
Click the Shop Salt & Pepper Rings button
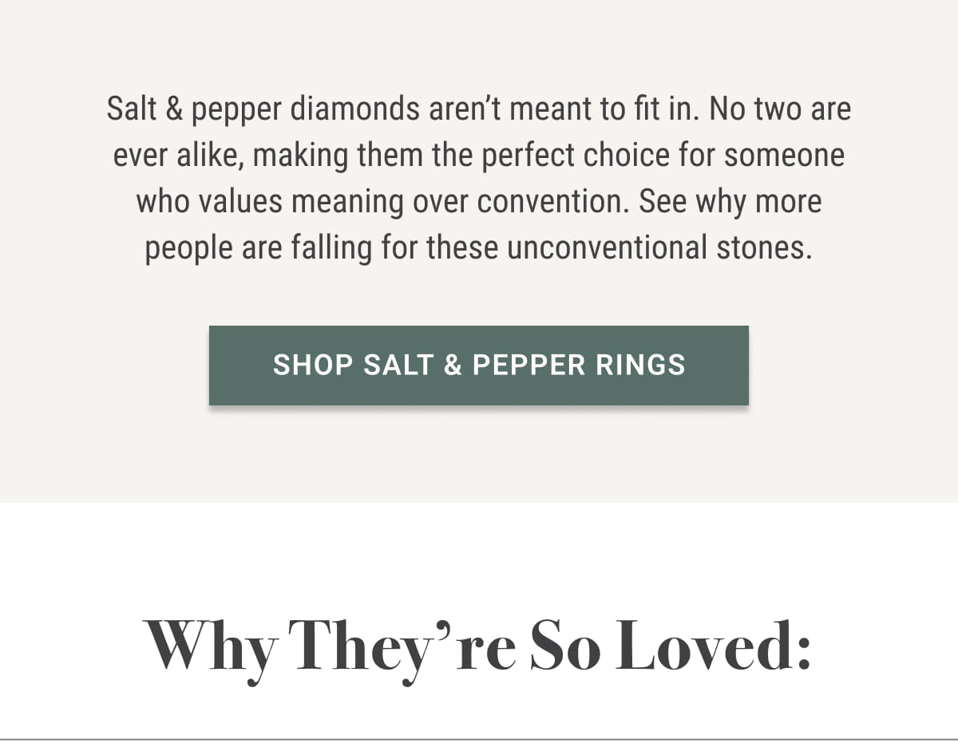click(479, 366)
